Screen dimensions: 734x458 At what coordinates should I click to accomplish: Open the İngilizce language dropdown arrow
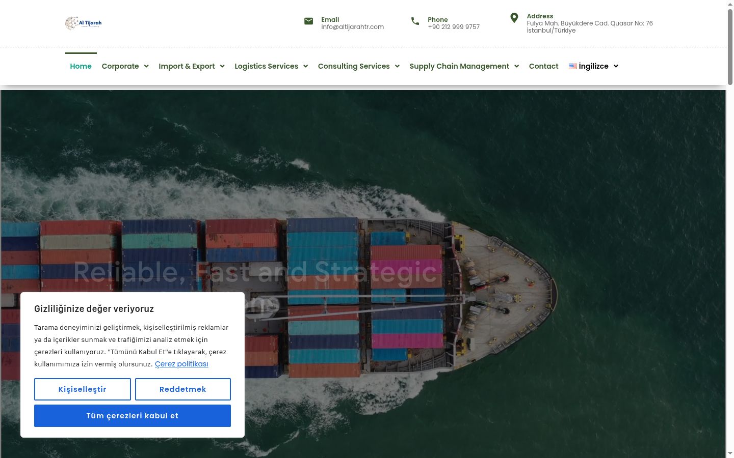click(x=616, y=66)
